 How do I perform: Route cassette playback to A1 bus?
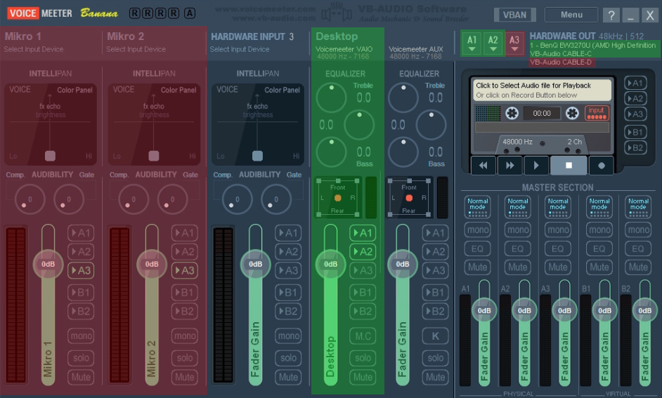pyautogui.click(x=635, y=83)
